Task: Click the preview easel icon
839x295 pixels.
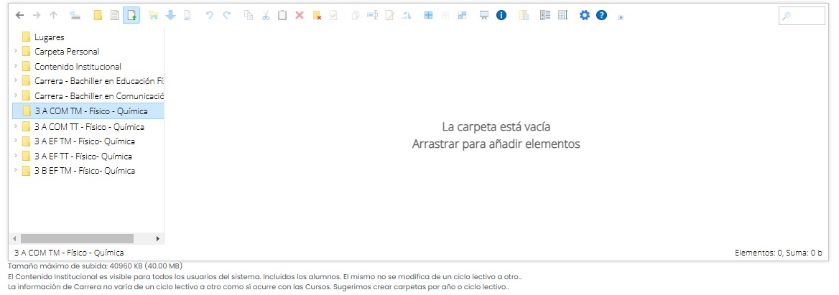Action: coord(483,16)
